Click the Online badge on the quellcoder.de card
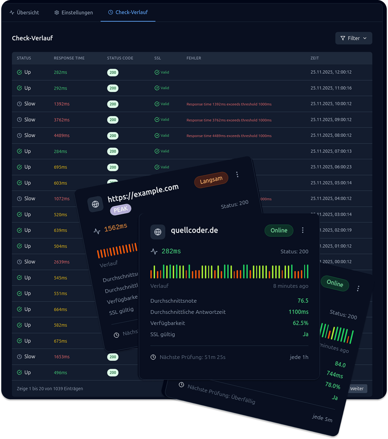Viewport: 388px width, 439px height. click(279, 230)
